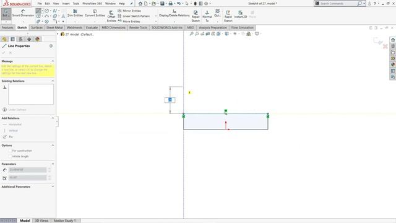Click the line angle parameter field
Screen dimensions: 396x223
[x=27, y=178]
